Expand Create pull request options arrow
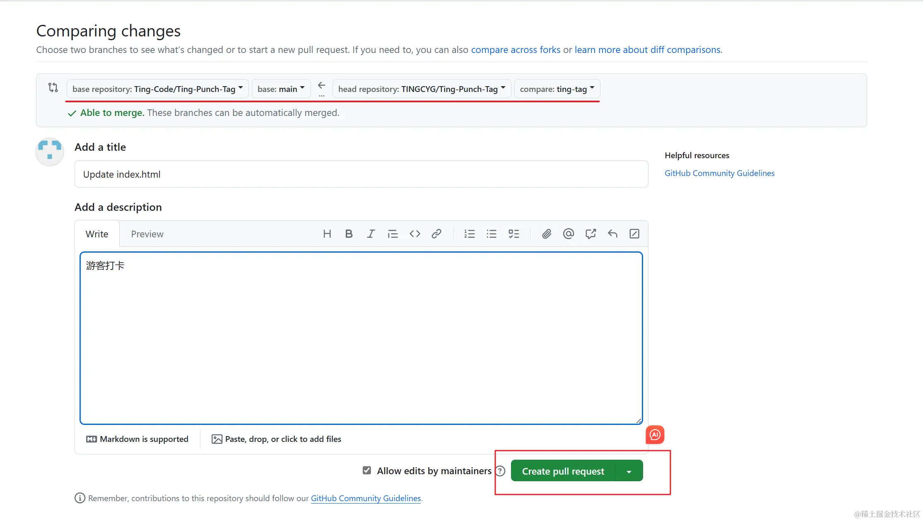This screenshot has width=923, height=521. click(629, 471)
